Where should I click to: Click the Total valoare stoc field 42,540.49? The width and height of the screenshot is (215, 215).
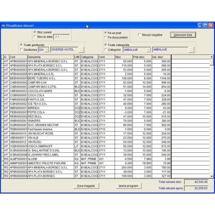(197, 182)
